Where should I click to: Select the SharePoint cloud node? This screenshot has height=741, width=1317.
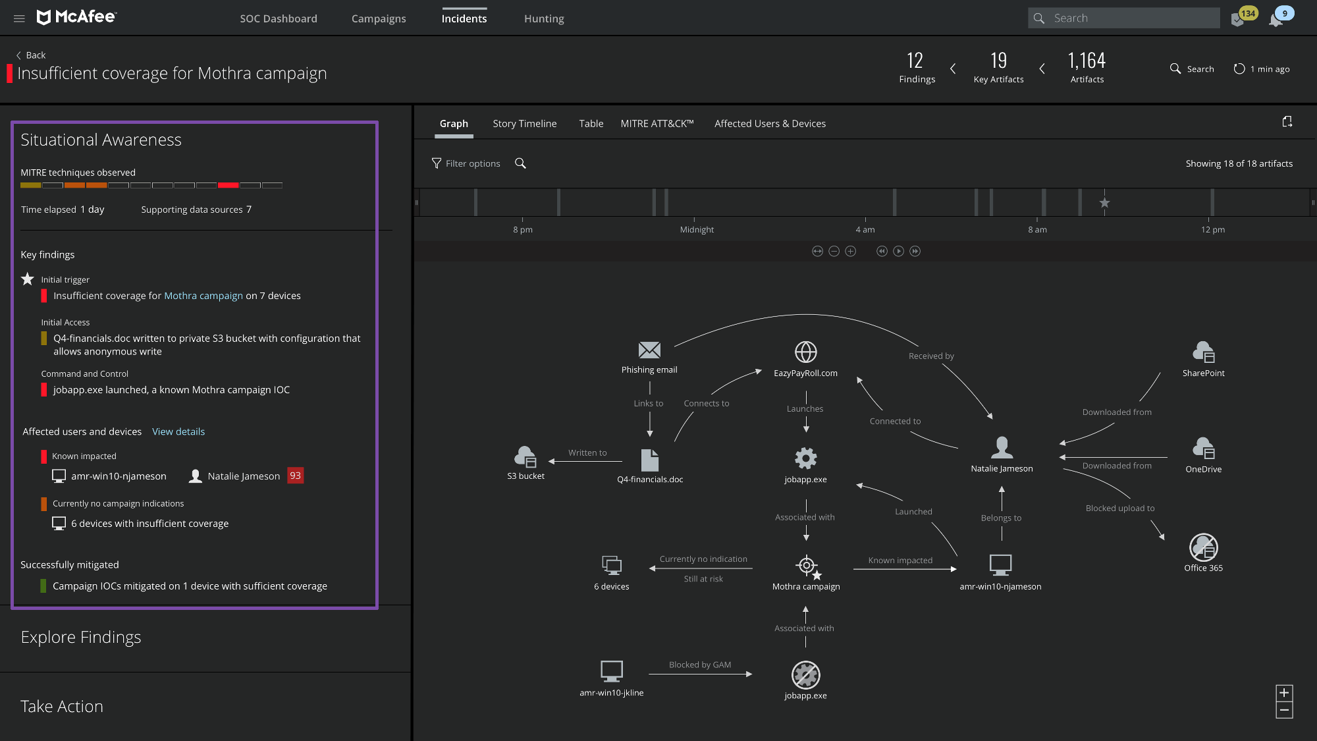[1203, 352]
